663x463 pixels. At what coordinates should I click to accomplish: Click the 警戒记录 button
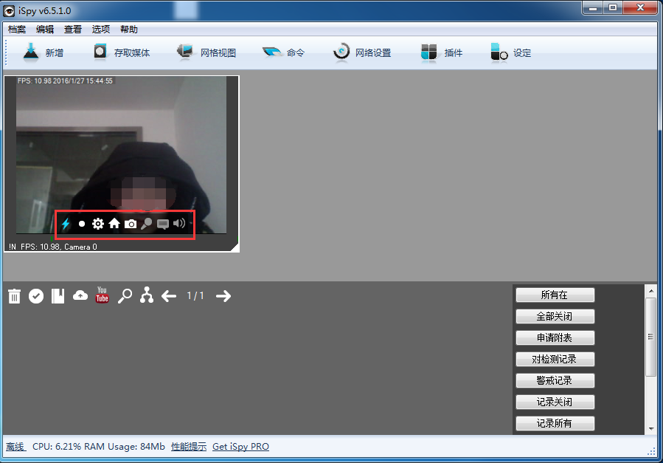[x=555, y=380]
